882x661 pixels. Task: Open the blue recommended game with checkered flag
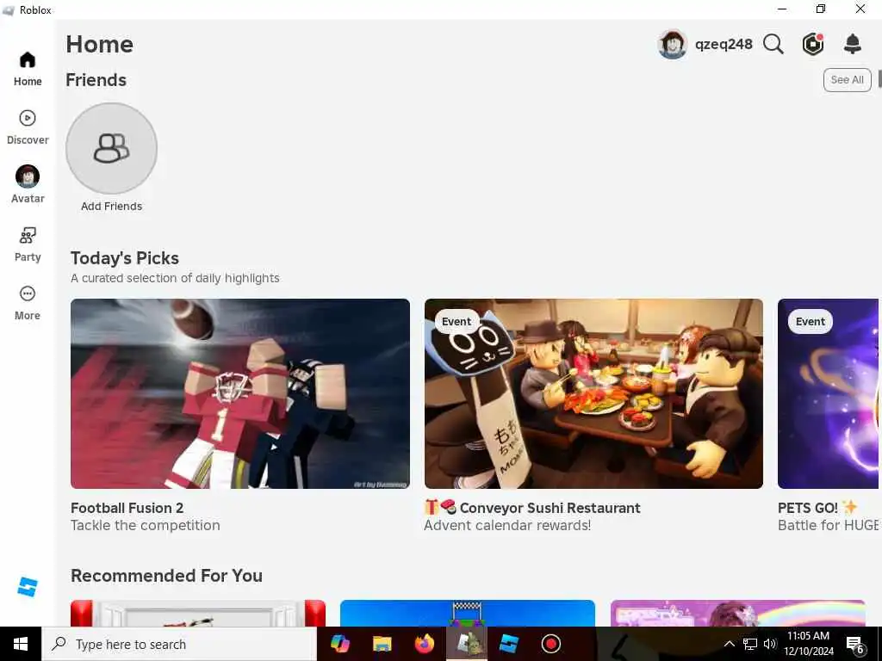click(x=468, y=613)
